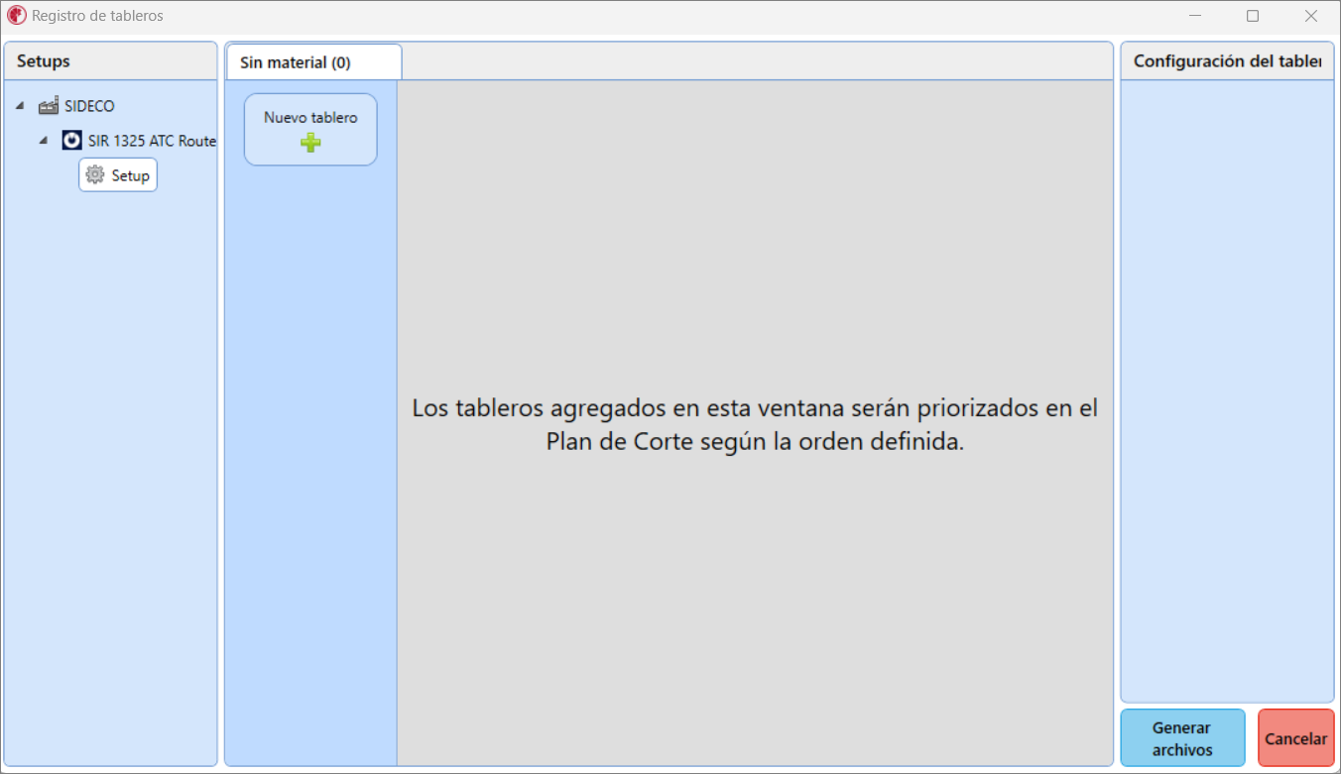1341x774 pixels.
Task: Maximize the Registro de tableros window
Action: tap(1253, 16)
